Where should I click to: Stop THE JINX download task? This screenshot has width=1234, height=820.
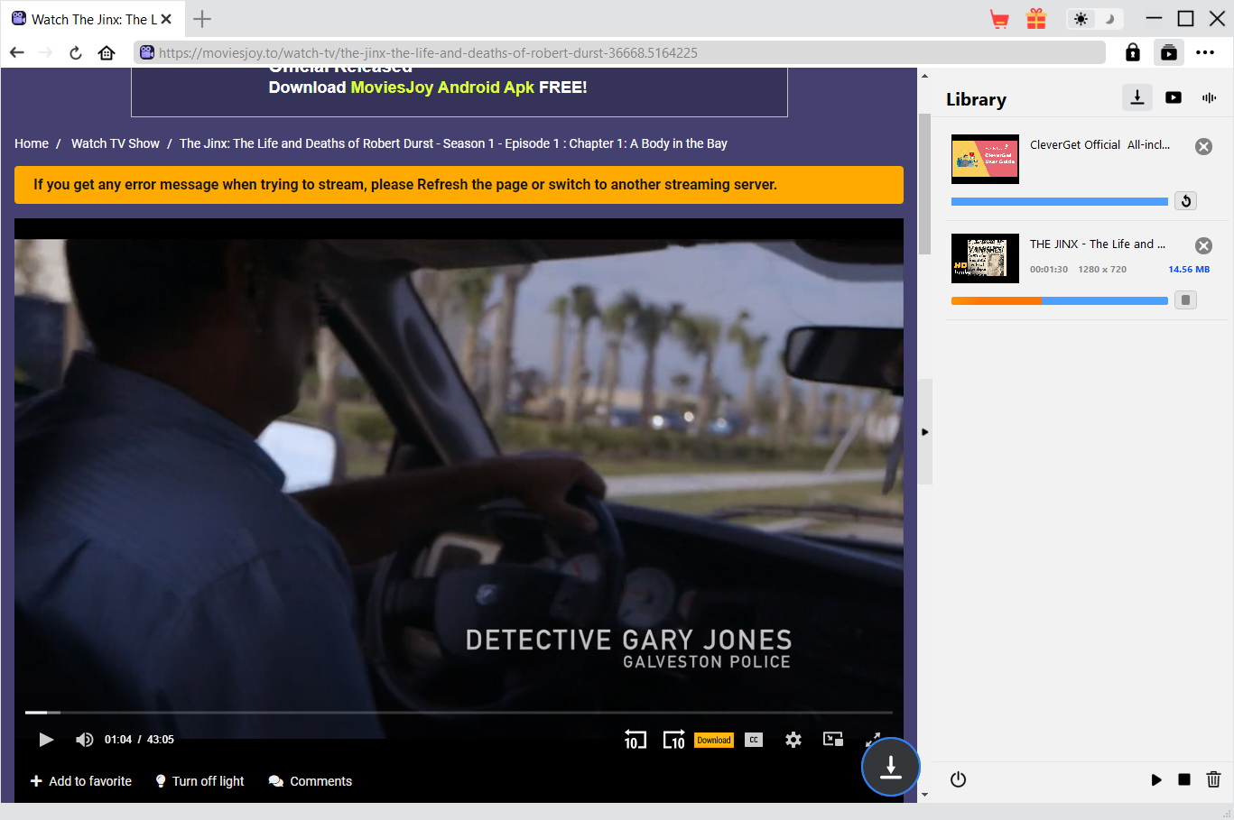1186,300
